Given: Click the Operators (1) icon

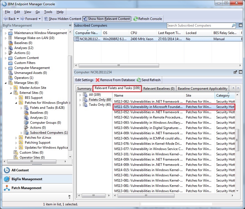Looking at the screenshot, I should (10, 78).
